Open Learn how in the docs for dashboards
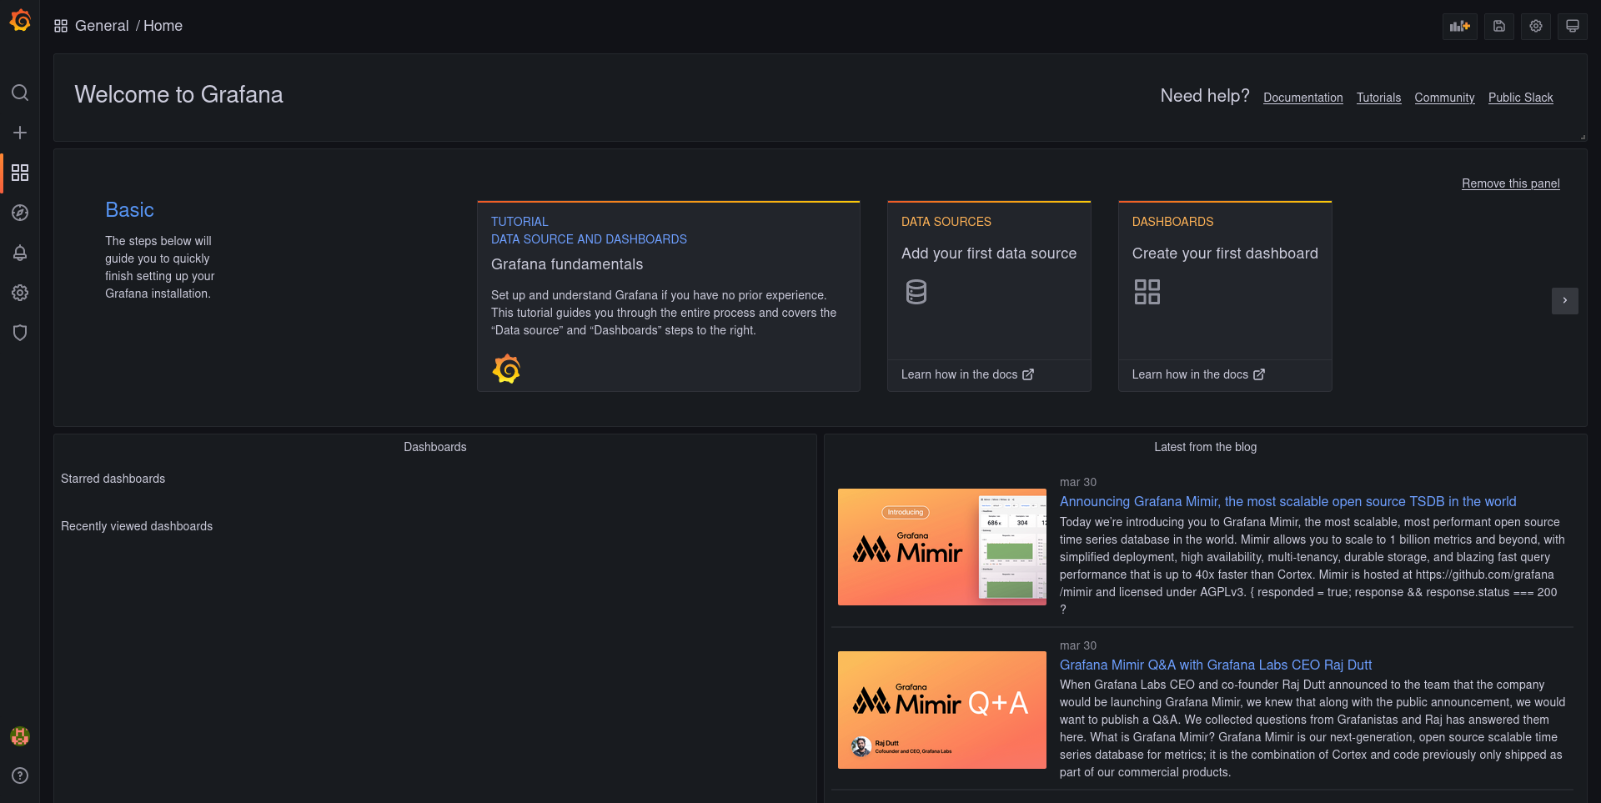 point(1198,374)
